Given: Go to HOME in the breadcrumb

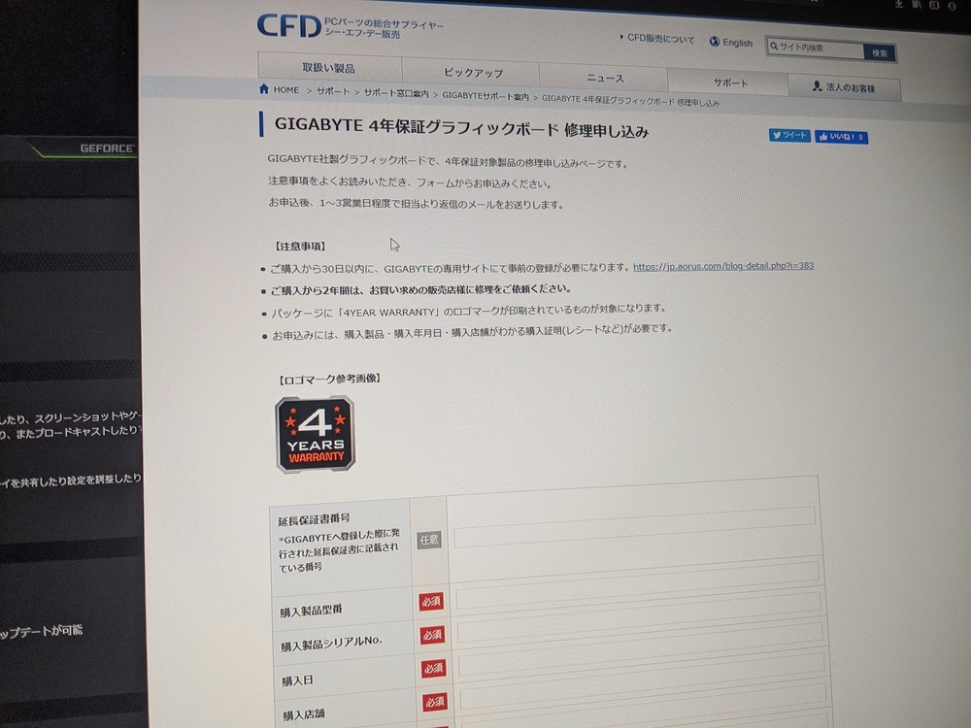Looking at the screenshot, I should 286,89.
